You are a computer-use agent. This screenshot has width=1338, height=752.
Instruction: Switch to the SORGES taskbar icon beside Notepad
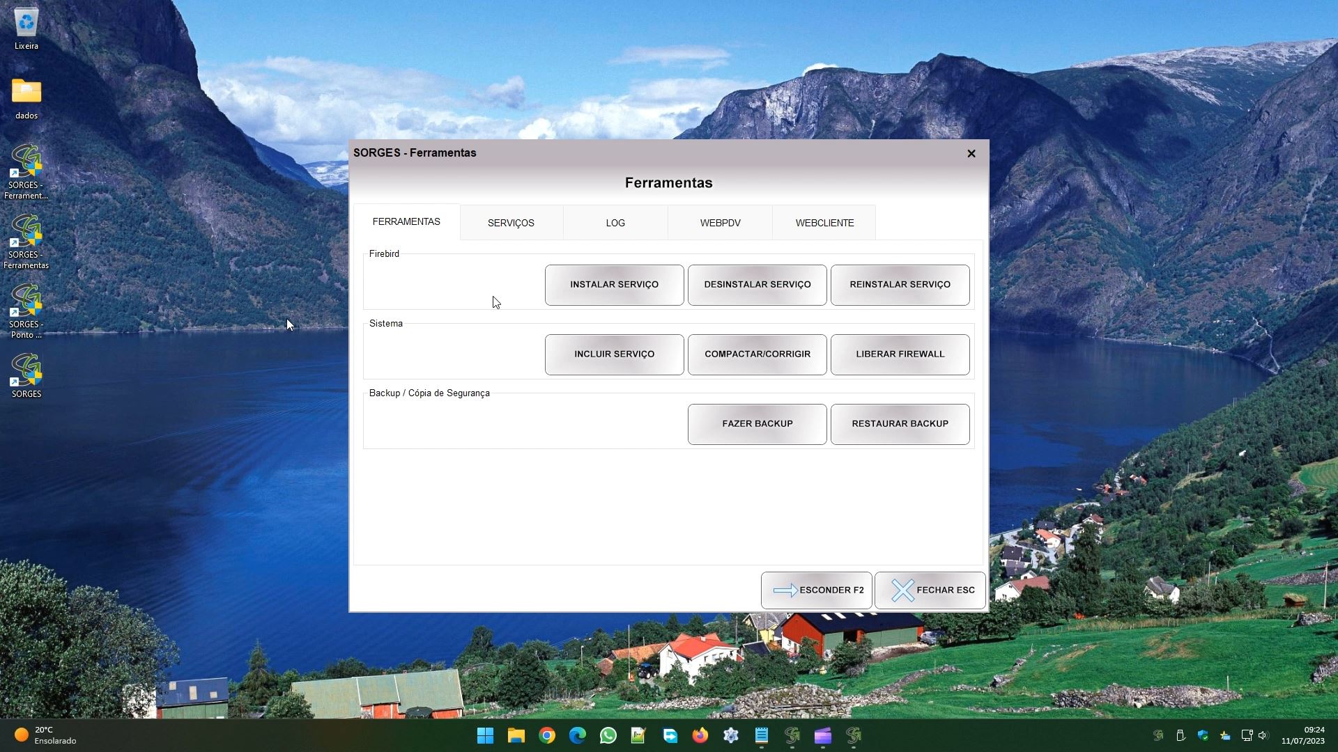pyautogui.click(x=792, y=735)
